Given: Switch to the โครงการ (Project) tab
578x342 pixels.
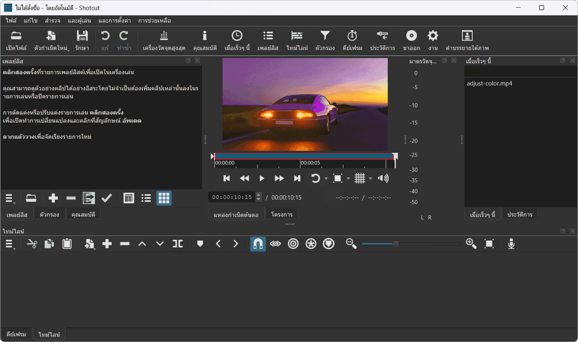Looking at the screenshot, I should coord(282,215).
